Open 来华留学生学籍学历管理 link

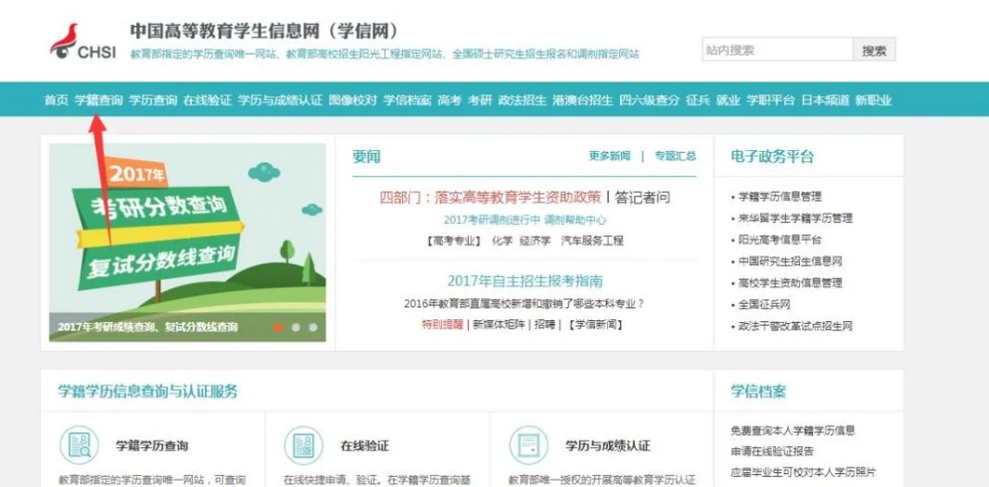point(795,219)
